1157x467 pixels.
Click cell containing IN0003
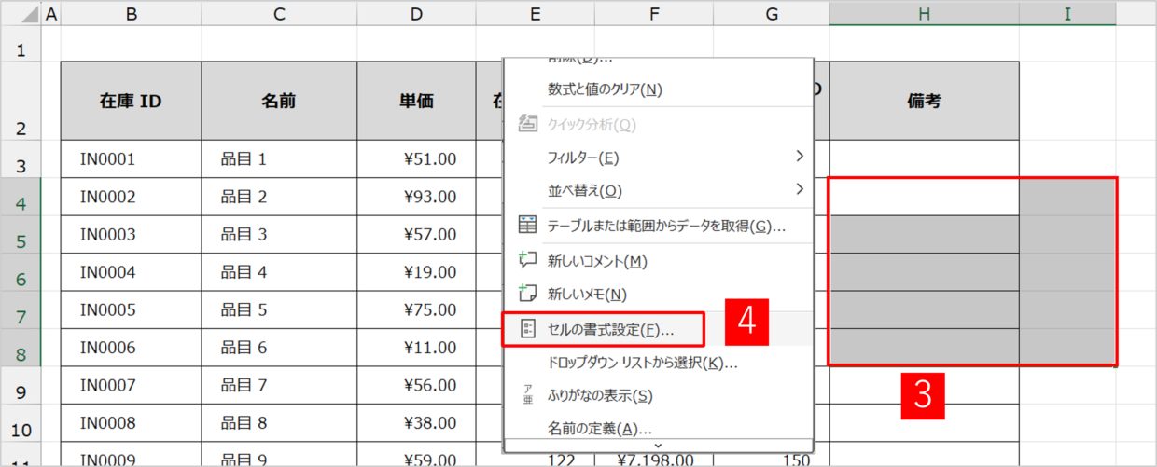pyautogui.click(x=108, y=234)
